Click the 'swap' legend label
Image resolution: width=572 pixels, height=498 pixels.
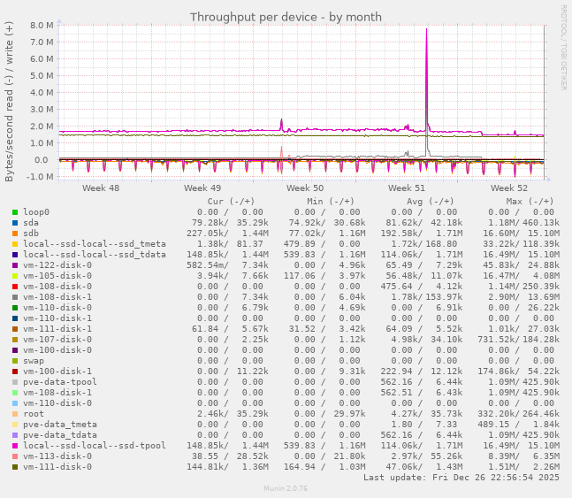(34, 361)
